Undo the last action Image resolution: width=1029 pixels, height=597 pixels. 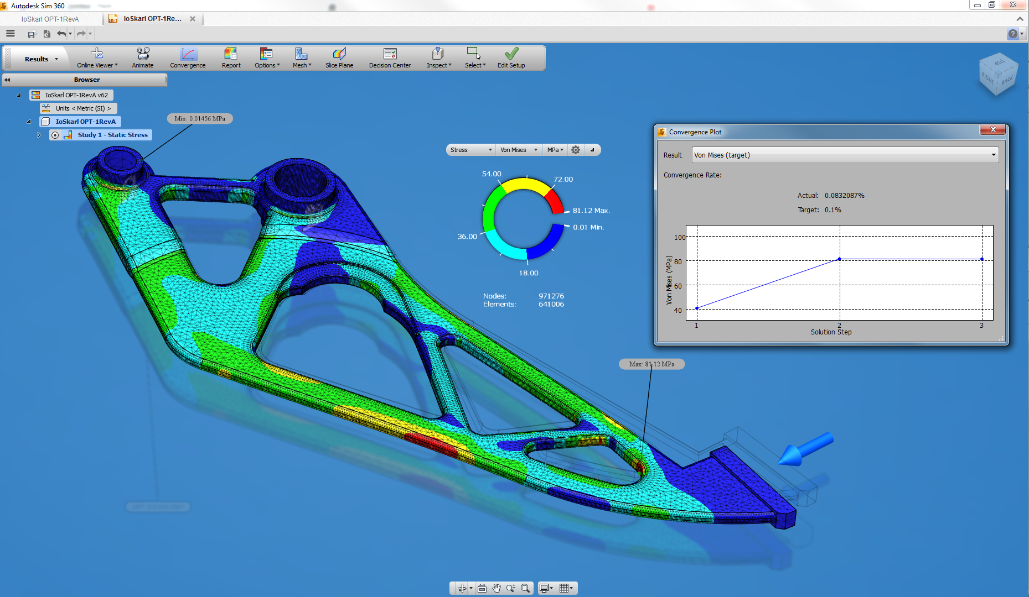click(61, 34)
